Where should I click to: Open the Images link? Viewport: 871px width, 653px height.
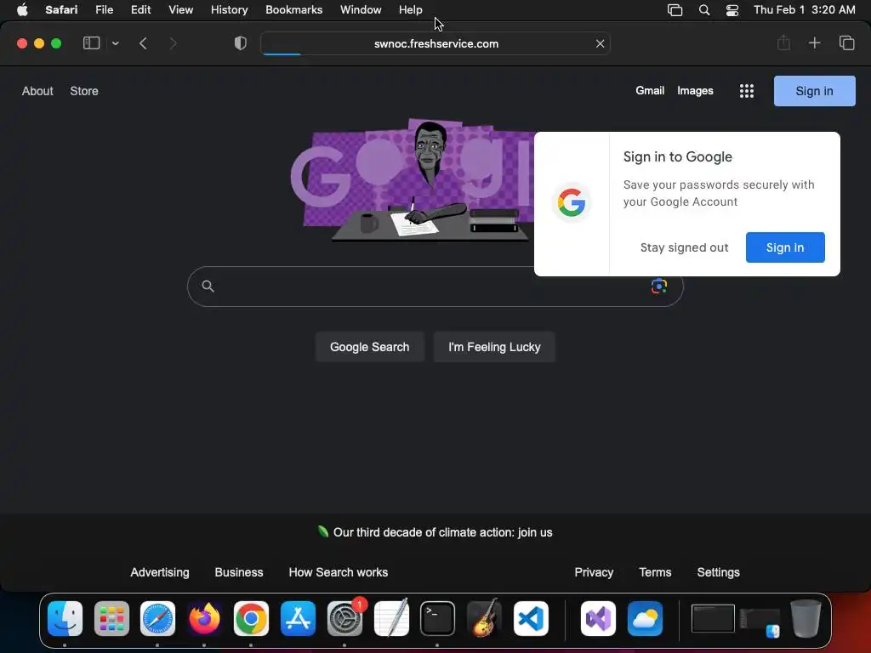tap(695, 90)
